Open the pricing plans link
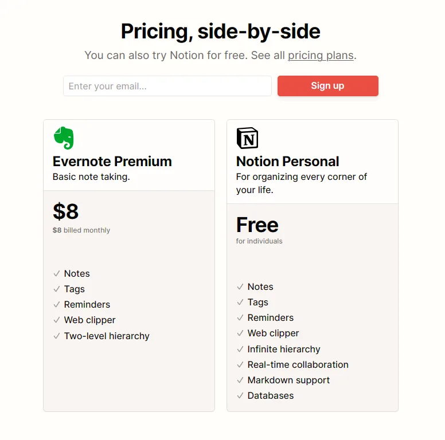 (321, 56)
